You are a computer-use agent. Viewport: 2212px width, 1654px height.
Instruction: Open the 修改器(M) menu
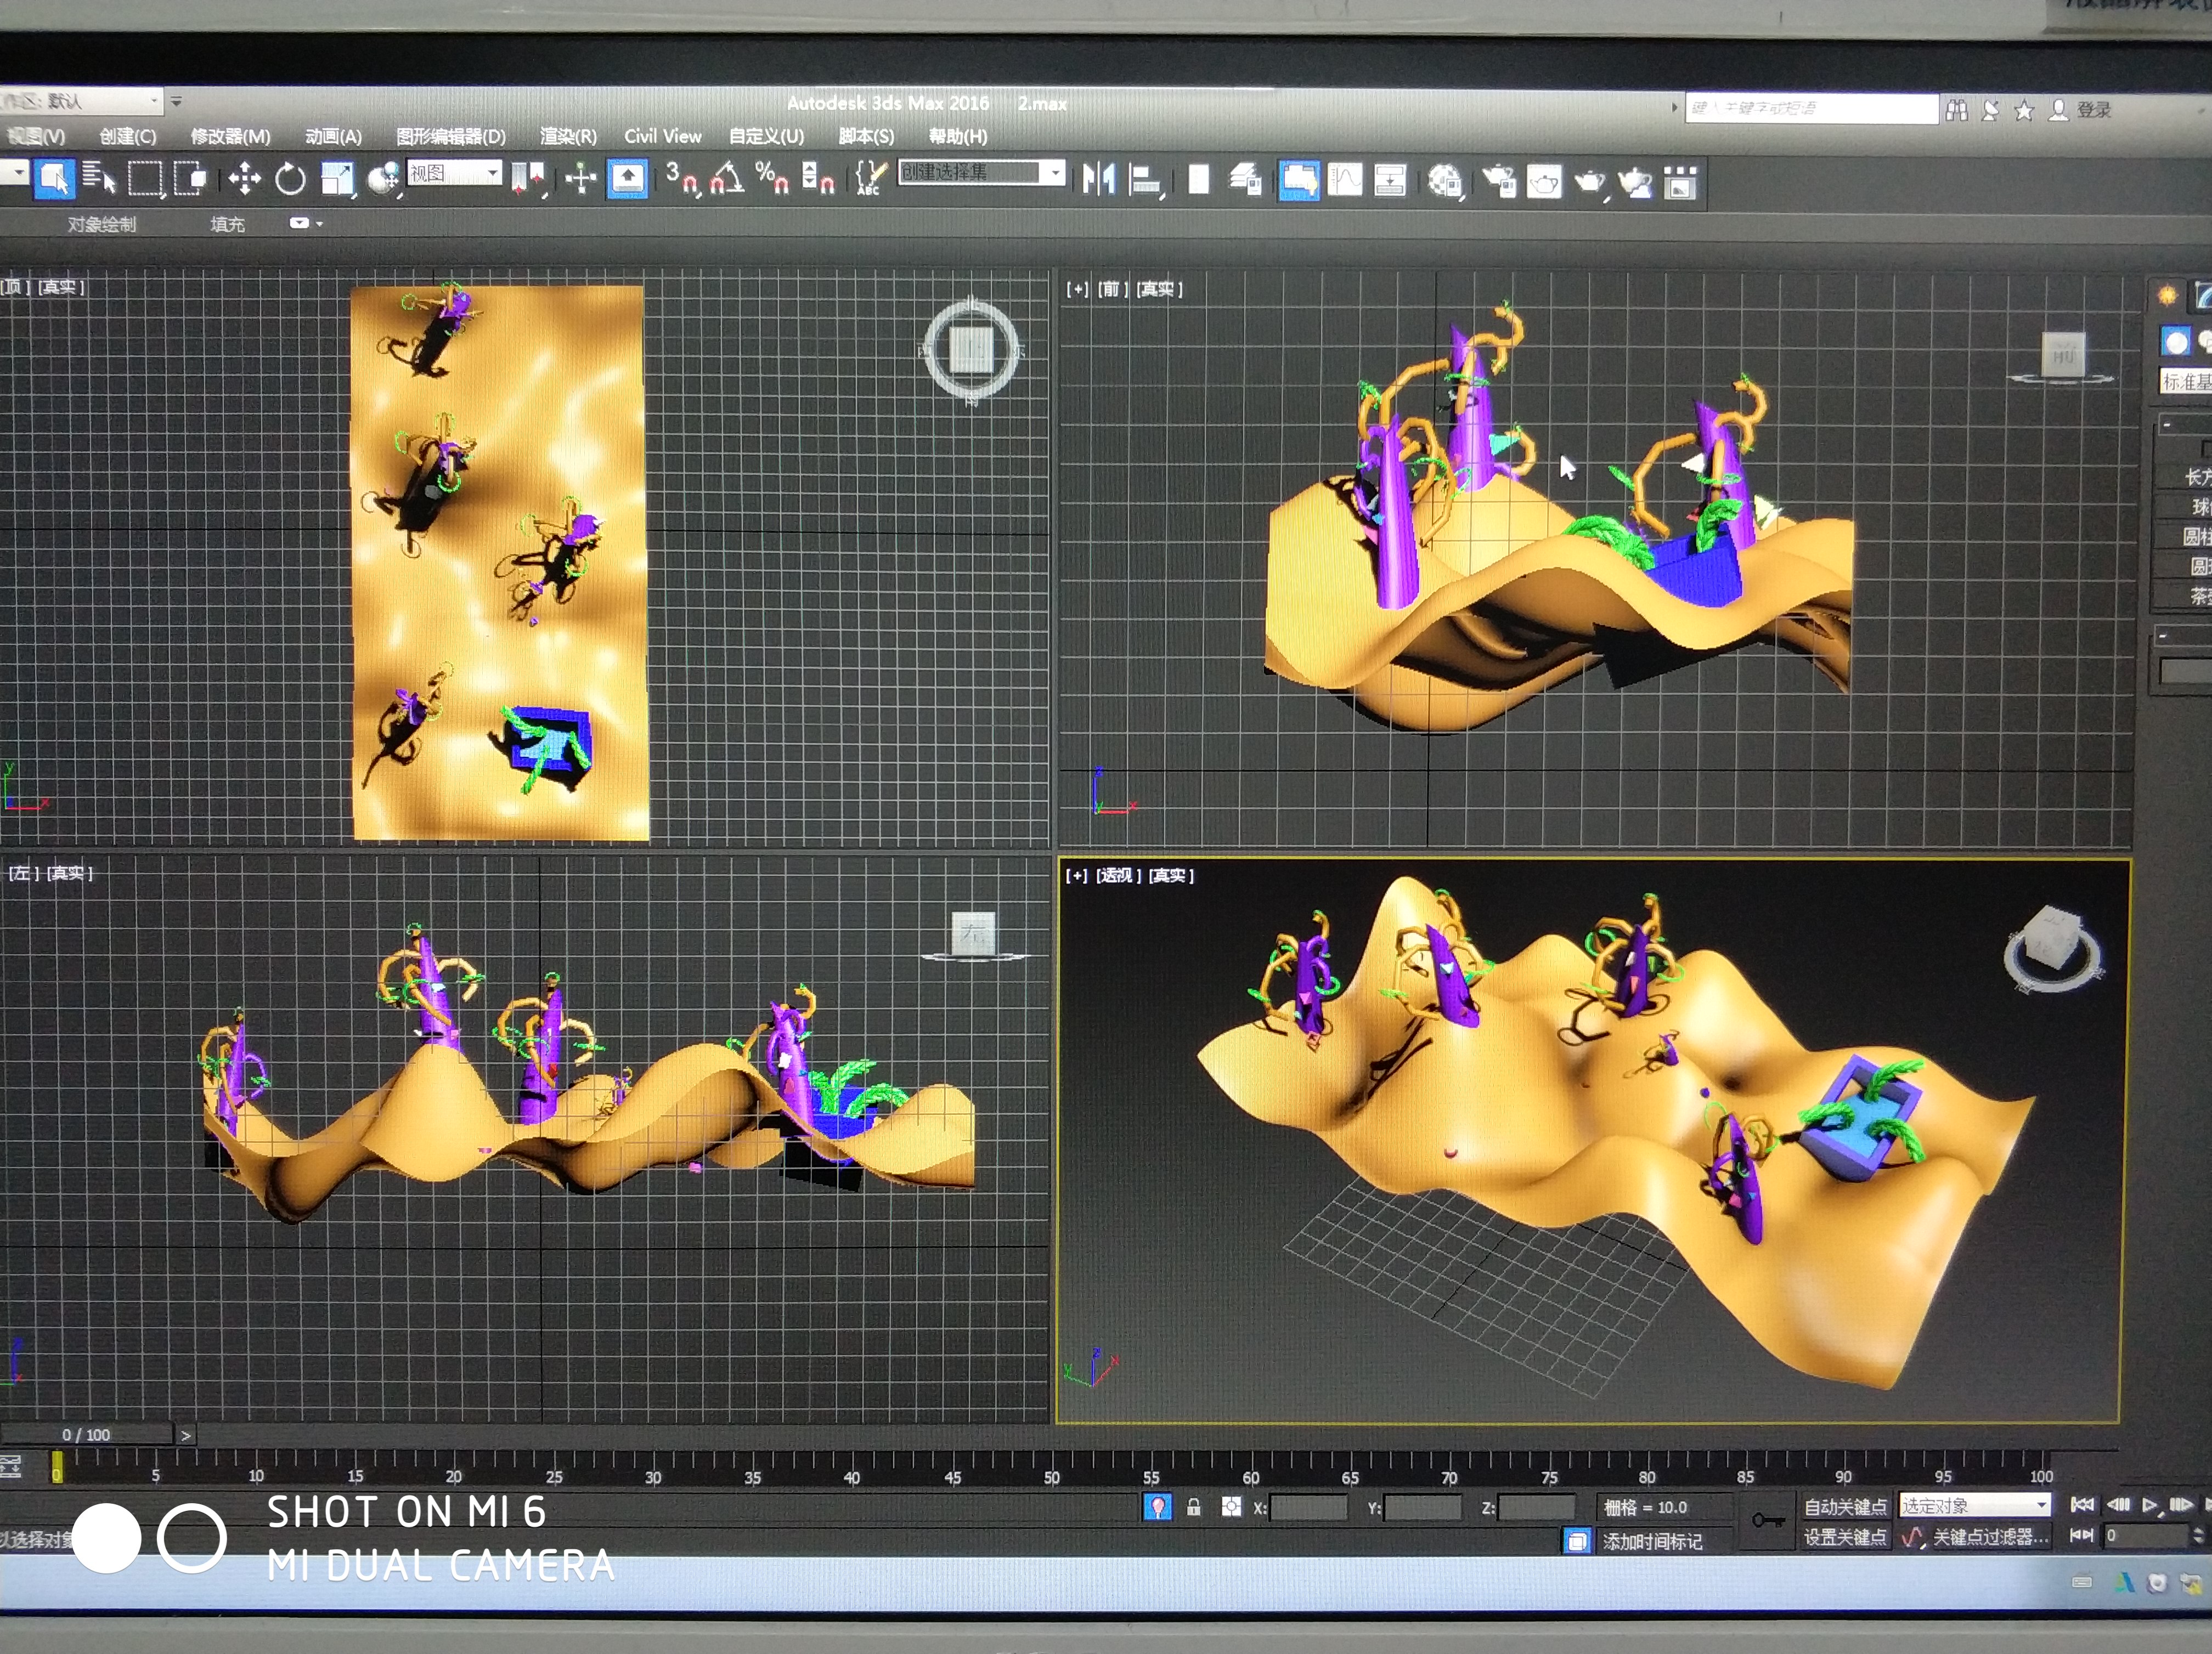coord(230,136)
